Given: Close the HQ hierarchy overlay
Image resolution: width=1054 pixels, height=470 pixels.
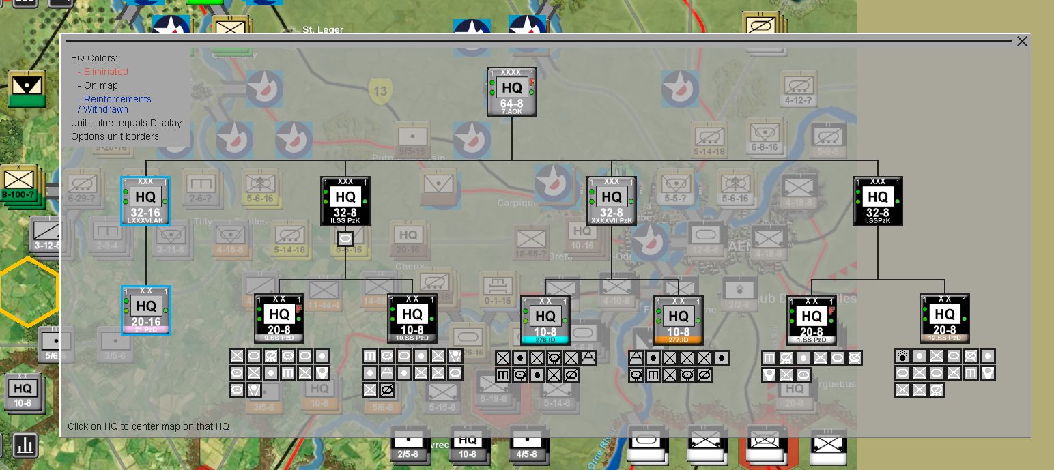Looking at the screenshot, I should coord(1022,42).
